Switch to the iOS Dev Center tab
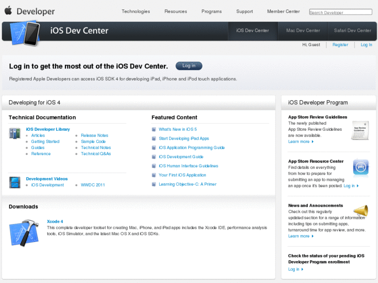378x283 pixels. coord(252,31)
